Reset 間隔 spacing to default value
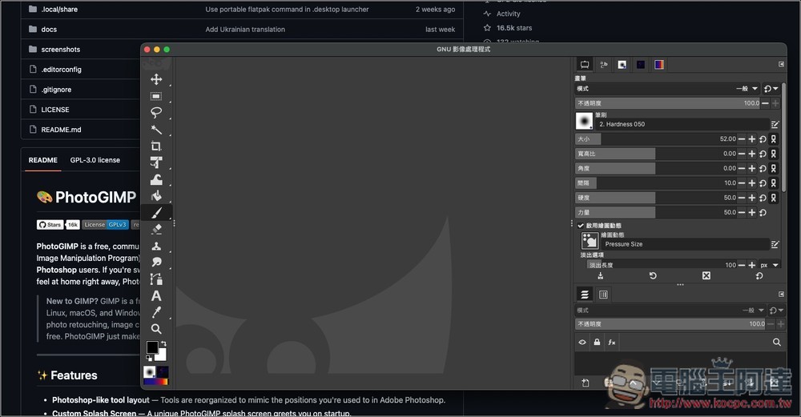801x417 pixels. point(763,182)
